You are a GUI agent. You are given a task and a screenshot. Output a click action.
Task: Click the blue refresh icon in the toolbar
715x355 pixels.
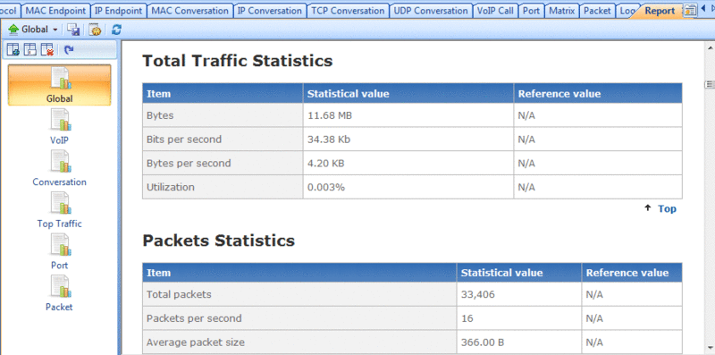click(x=116, y=30)
